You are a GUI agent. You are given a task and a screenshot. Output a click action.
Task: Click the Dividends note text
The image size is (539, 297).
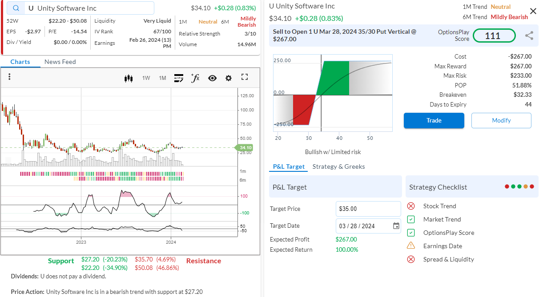(59, 276)
